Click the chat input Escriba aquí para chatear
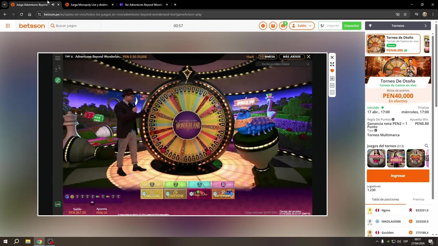 click(x=283, y=64)
